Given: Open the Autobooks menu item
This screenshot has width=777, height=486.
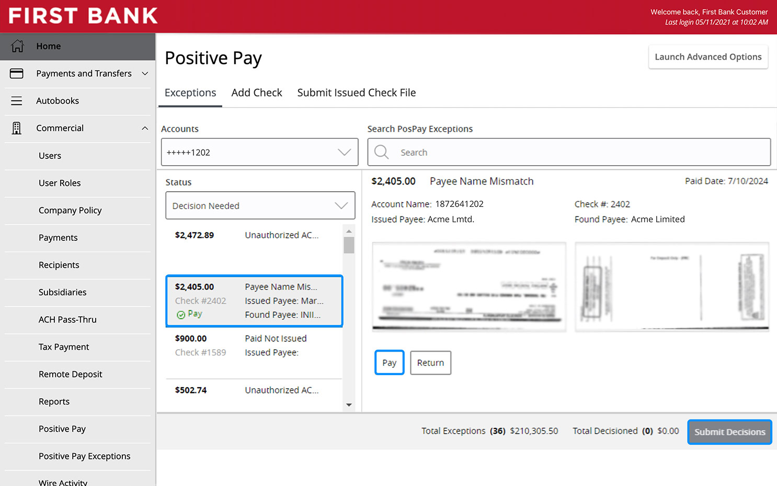Looking at the screenshot, I should click(x=78, y=101).
